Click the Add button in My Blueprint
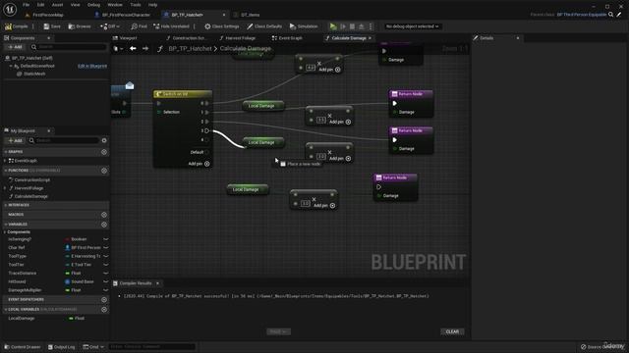The width and height of the screenshot is (629, 353). tap(16, 140)
